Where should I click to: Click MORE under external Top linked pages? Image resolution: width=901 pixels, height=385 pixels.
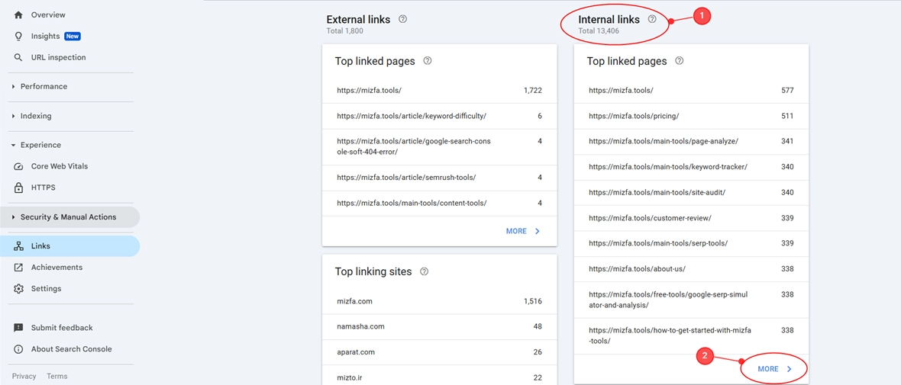[523, 231]
